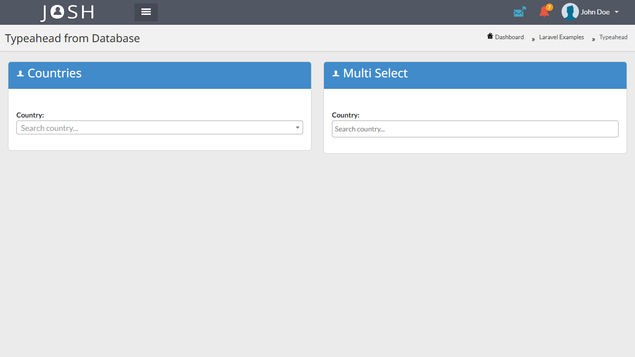
Task: Go to the Dashboard link
Action: click(x=508, y=37)
